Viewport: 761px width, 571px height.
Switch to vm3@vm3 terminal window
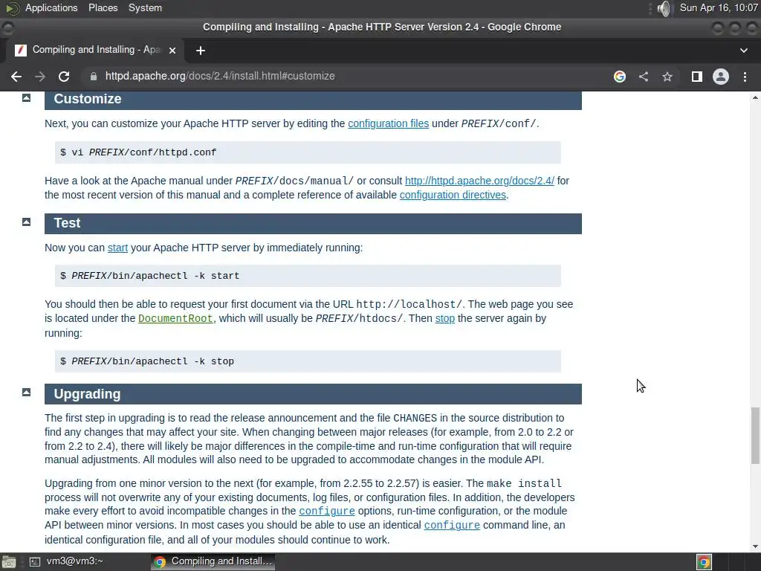(66, 561)
